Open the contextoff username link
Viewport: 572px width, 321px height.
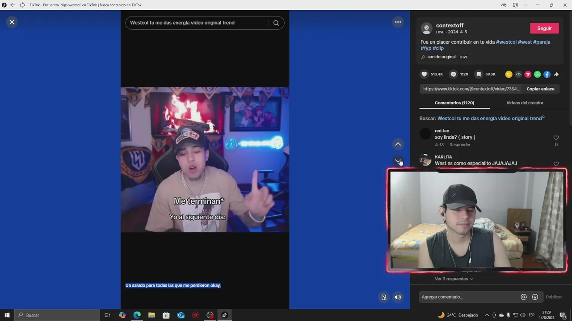coord(450,25)
